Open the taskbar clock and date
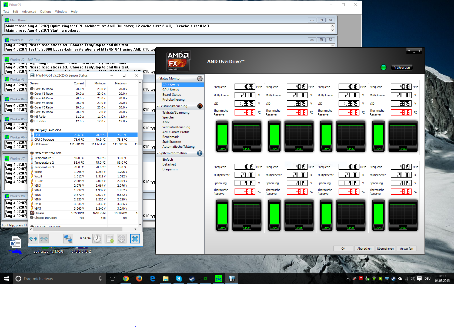Viewport: 454px width, 327px height. pos(442,279)
